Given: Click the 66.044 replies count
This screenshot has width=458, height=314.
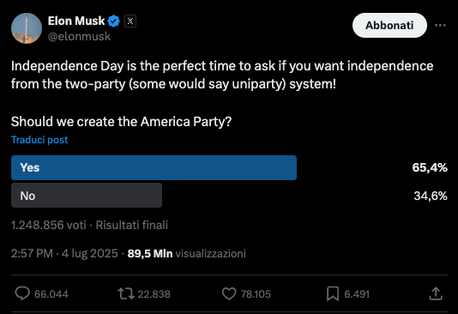Looking at the screenshot, I should 51,294.
